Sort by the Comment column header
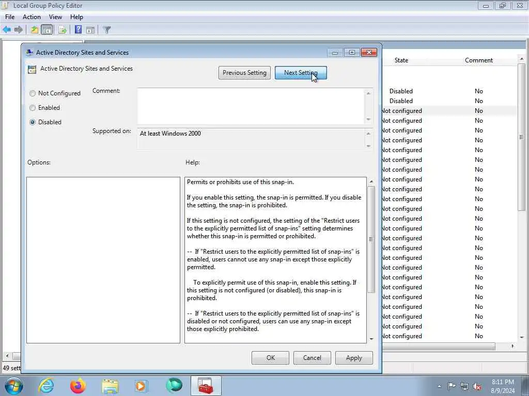 coord(479,60)
